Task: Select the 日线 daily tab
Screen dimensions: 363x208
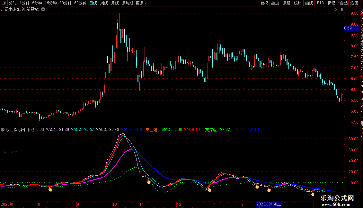Action: click(x=93, y=3)
